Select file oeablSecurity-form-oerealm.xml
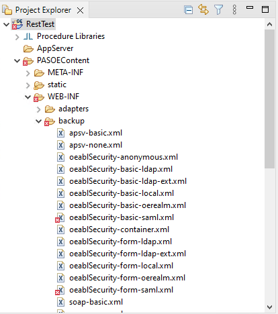This screenshot has height=314, width=278. [x=127, y=278]
